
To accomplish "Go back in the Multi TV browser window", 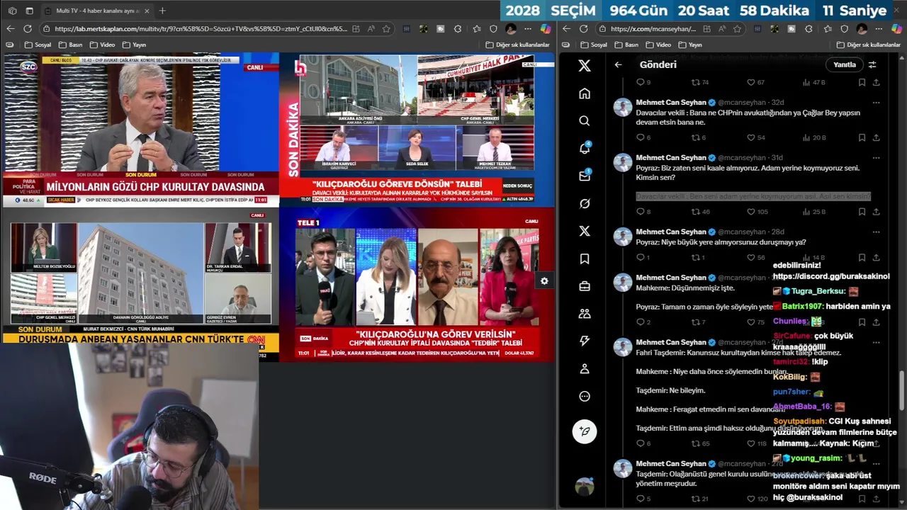I will coord(10,29).
